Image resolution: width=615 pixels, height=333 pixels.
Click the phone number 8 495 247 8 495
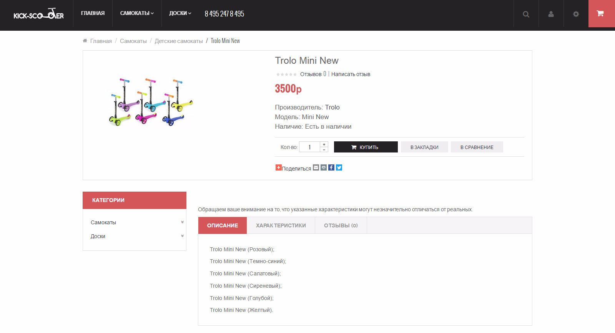point(224,14)
